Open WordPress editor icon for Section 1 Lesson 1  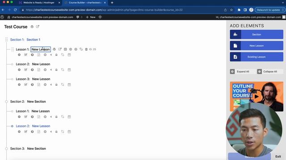54,49
